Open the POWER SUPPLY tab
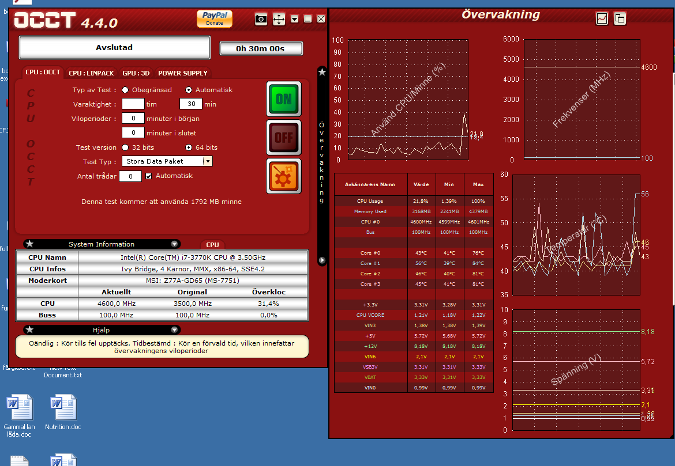Screen dimensions: 675x466 coord(182,73)
